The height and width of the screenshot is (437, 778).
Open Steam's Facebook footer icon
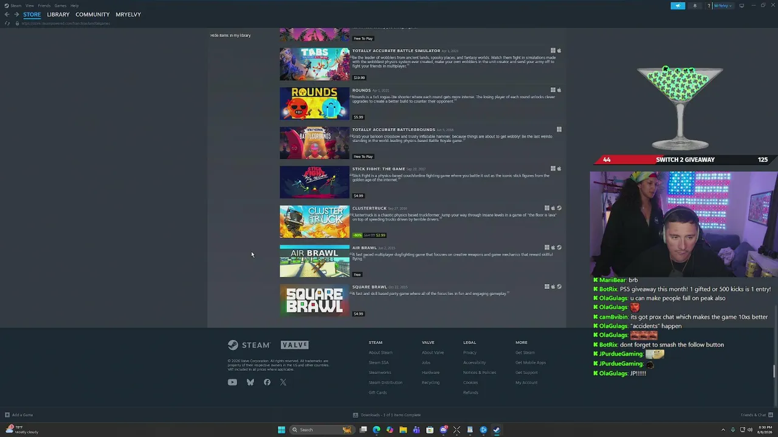coord(267,382)
